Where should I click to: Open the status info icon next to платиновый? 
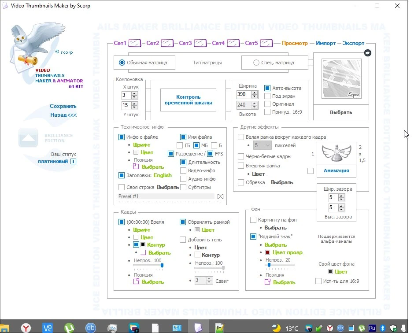click(x=73, y=161)
